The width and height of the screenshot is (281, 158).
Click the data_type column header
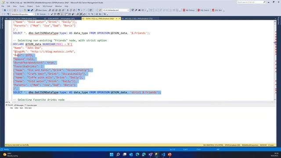(x=28, y=108)
